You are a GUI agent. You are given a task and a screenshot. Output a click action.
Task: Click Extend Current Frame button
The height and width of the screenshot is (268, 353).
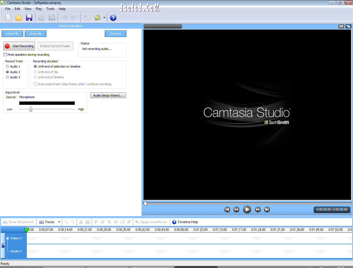coord(55,46)
